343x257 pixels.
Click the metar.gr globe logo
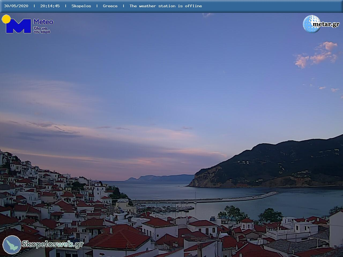click(x=321, y=24)
